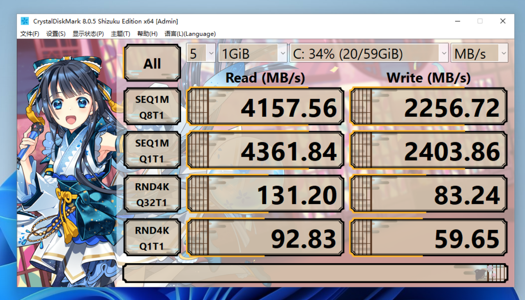Start the RND4K Q32T1 test
The width and height of the screenshot is (525, 300).
pos(152,195)
